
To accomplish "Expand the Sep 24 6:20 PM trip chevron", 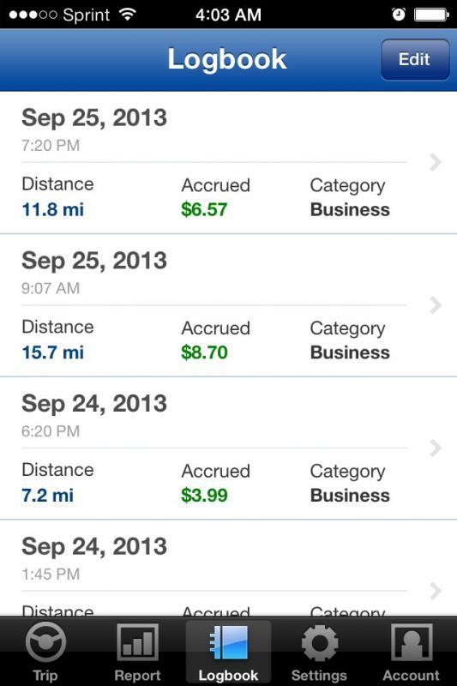I will click(x=435, y=448).
